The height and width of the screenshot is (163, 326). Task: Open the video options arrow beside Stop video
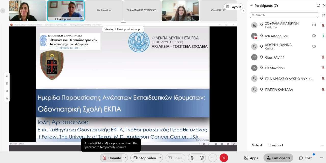pos(160,158)
